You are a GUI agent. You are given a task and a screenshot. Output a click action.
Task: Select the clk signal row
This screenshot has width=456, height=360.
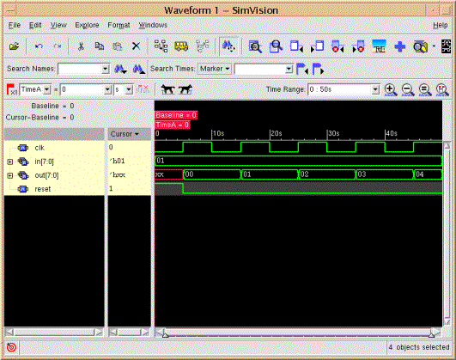[x=54, y=148]
